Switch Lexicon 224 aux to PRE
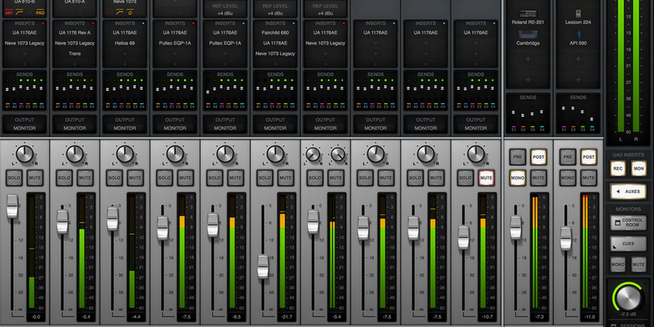Image resolution: width=654 pixels, height=327 pixels. (x=568, y=157)
